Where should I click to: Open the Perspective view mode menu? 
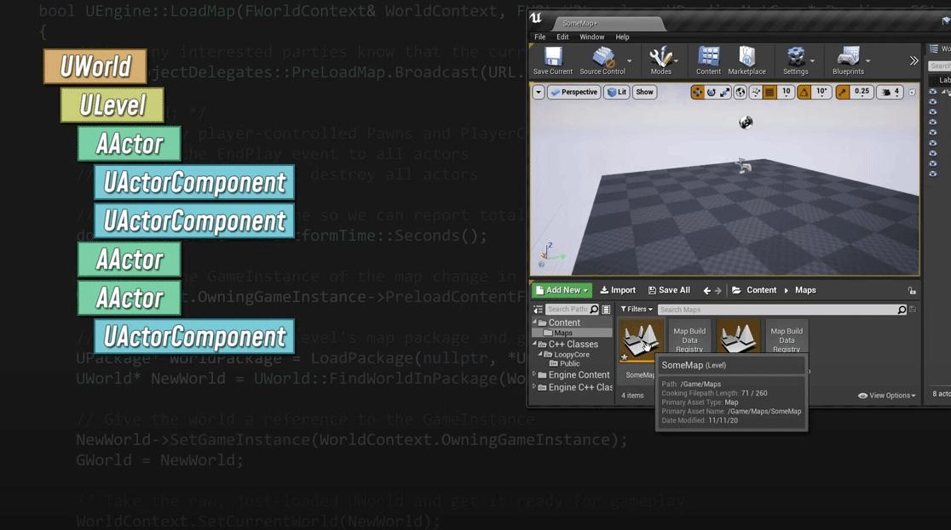tap(573, 92)
